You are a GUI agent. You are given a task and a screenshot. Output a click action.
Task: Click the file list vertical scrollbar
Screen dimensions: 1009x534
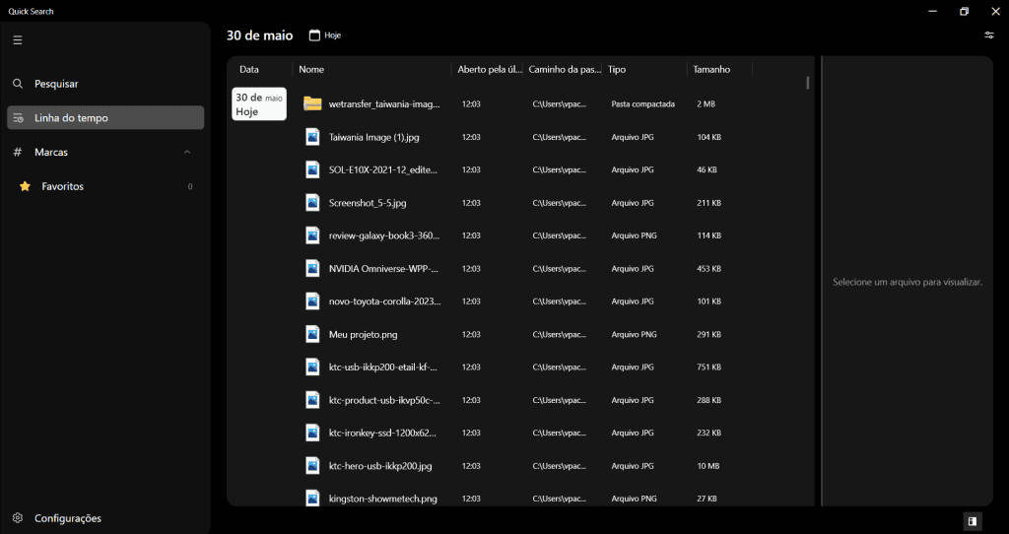coord(808,84)
